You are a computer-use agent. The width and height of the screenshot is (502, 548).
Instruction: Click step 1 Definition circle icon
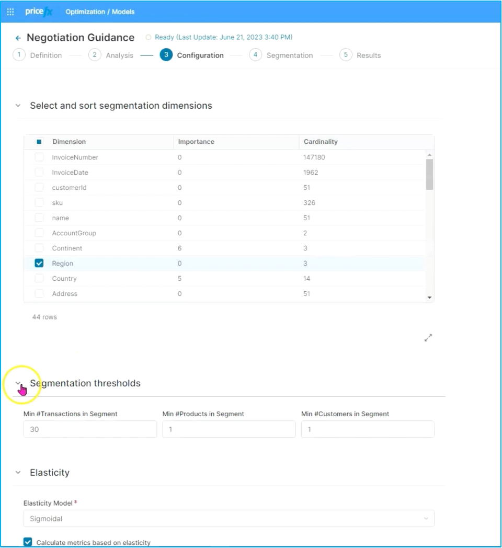[19, 55]
